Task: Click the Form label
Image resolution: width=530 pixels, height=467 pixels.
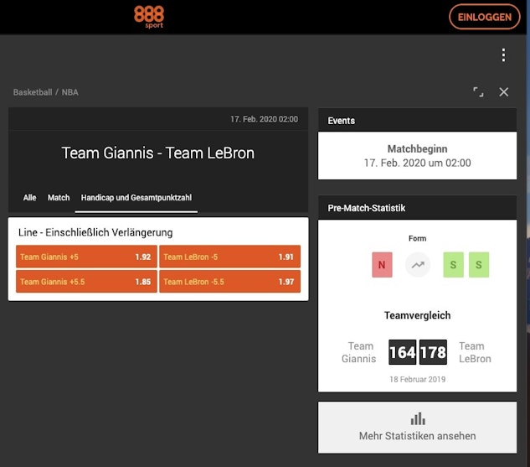Action: click(x=418, y=239)
